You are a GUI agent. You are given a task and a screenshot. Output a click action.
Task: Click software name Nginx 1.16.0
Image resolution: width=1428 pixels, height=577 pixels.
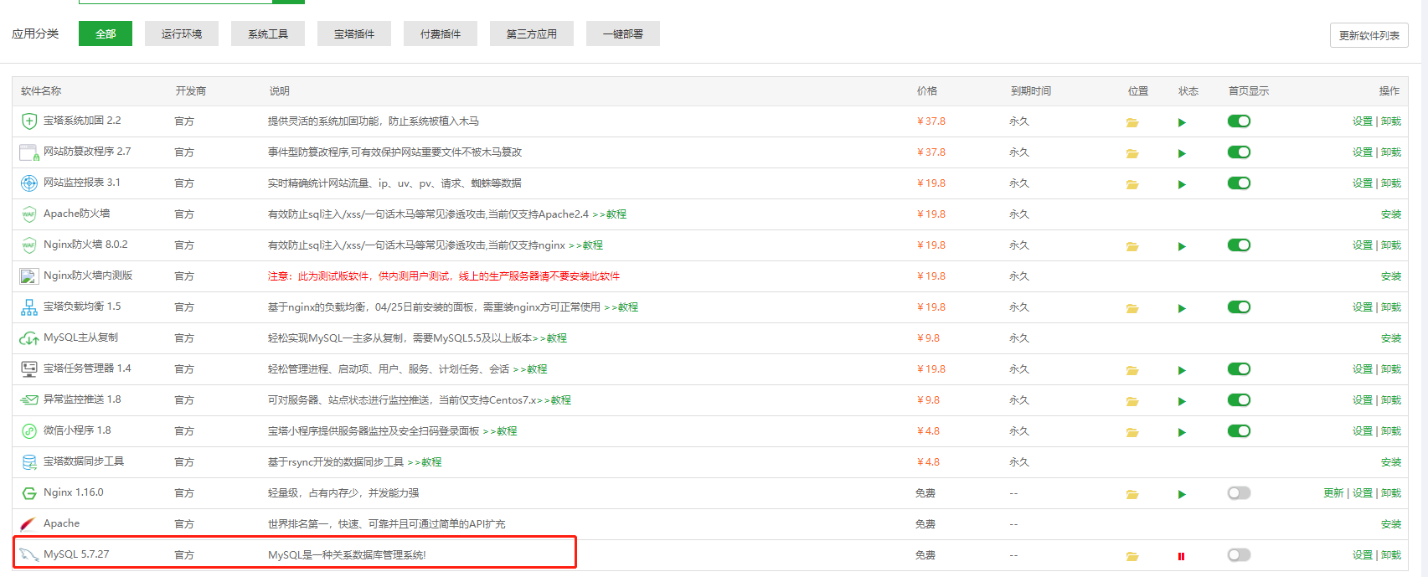(x=74, y=492)
